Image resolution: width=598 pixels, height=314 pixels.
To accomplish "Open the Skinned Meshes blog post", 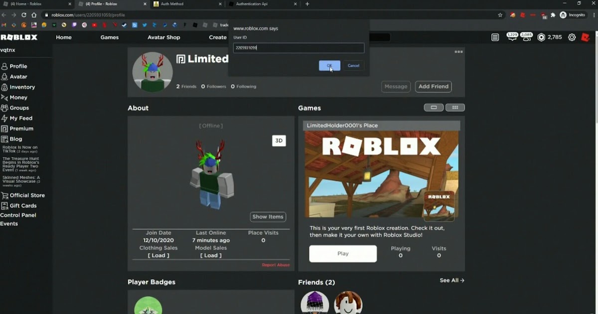I will click(x=21, y=181).
